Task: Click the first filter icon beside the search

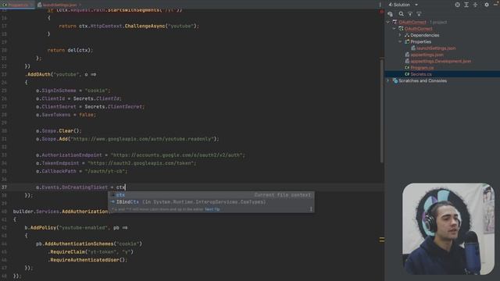Action: point(410,14)
